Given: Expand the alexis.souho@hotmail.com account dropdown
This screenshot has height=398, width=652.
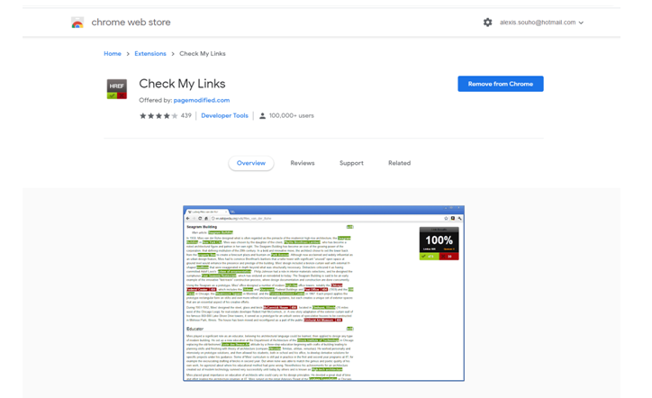Looking at the screenshot, I should tap(541, 23).
